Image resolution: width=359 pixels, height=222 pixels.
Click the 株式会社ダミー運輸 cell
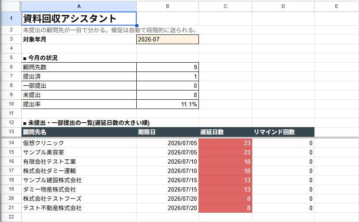click(x=79, y=171)
